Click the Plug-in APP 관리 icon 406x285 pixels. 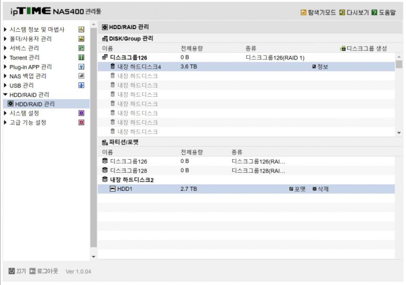coord(81,67)
